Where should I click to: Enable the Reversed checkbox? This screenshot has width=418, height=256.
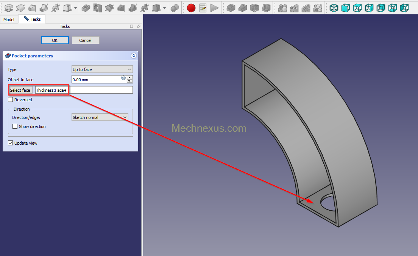coord(11,100)
